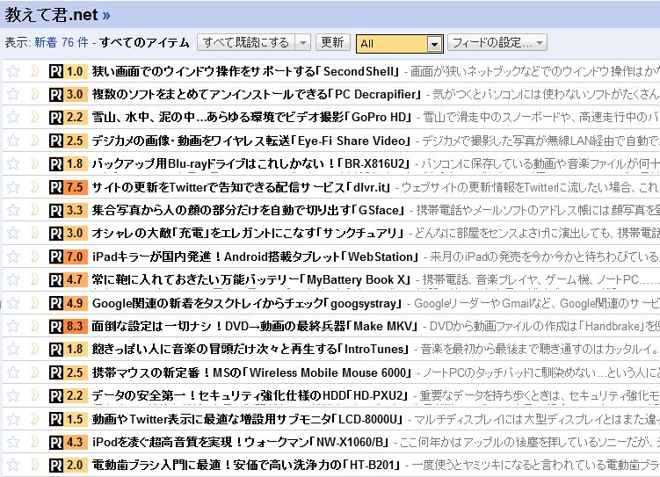Image resolution: width=660 pixels, height=477 pixels.
Task: Open the arrow menu beside すべて既読にする
Action: pos(302,42)
